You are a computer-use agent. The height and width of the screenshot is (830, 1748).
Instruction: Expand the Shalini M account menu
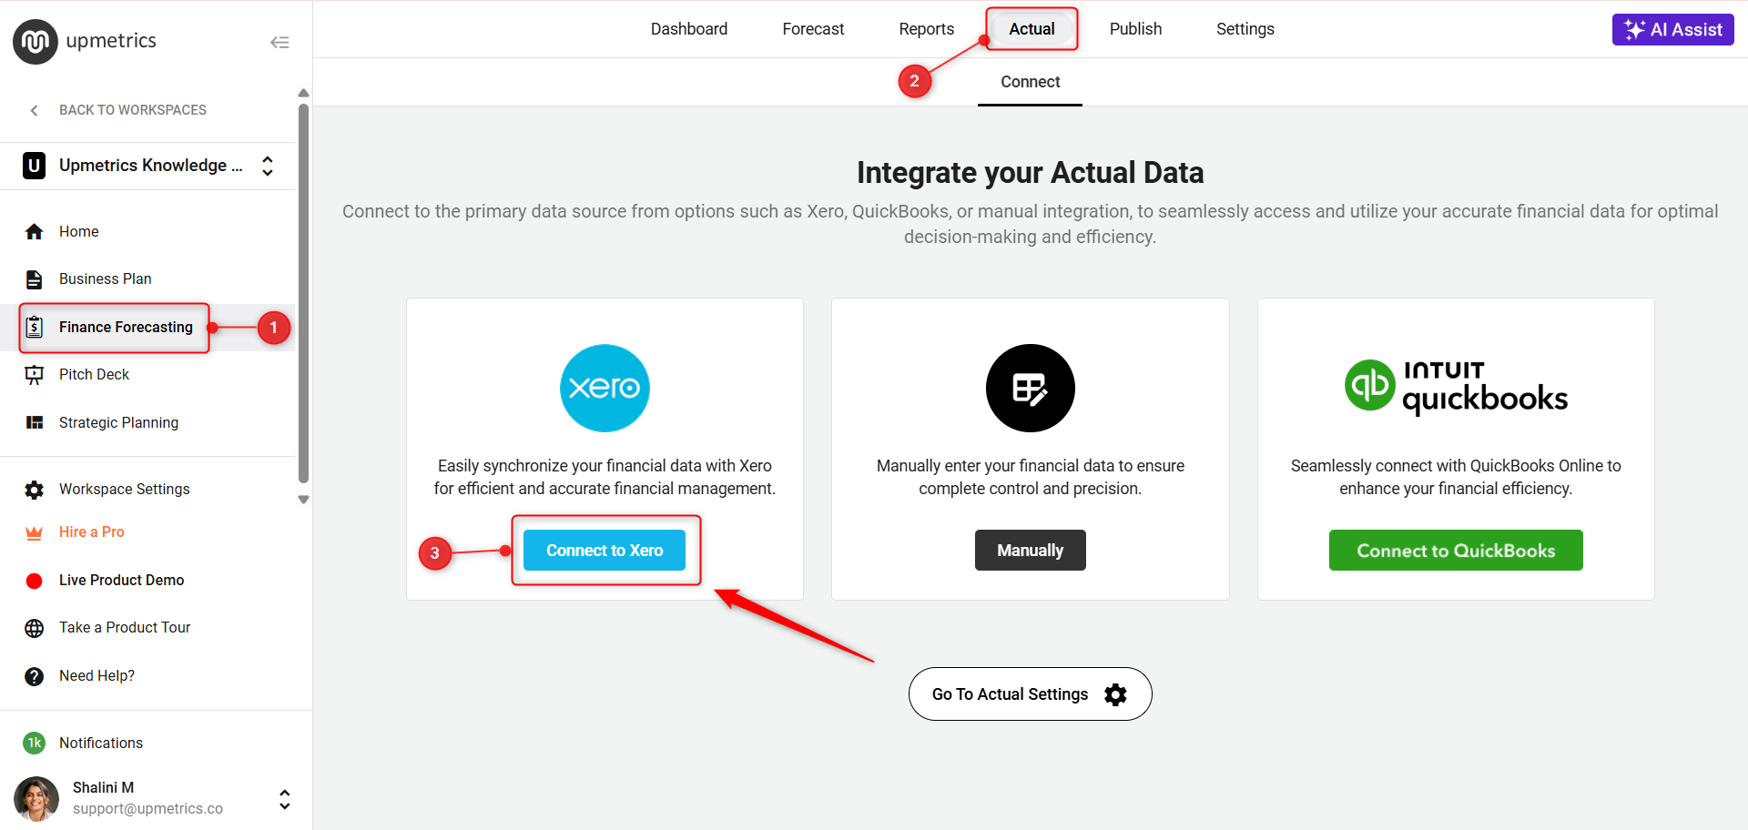(285, 799)
